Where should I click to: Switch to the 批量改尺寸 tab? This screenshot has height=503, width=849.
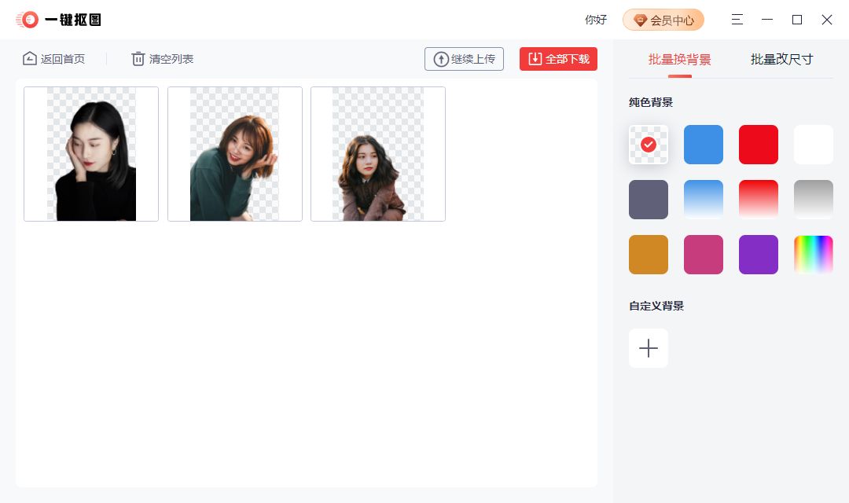(782, 60)
